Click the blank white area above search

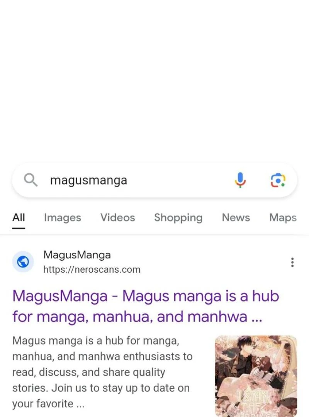click(x=154, y=80)
